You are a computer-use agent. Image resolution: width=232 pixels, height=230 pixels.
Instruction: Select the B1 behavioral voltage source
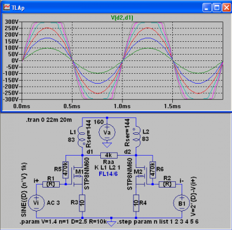(182, 203)
